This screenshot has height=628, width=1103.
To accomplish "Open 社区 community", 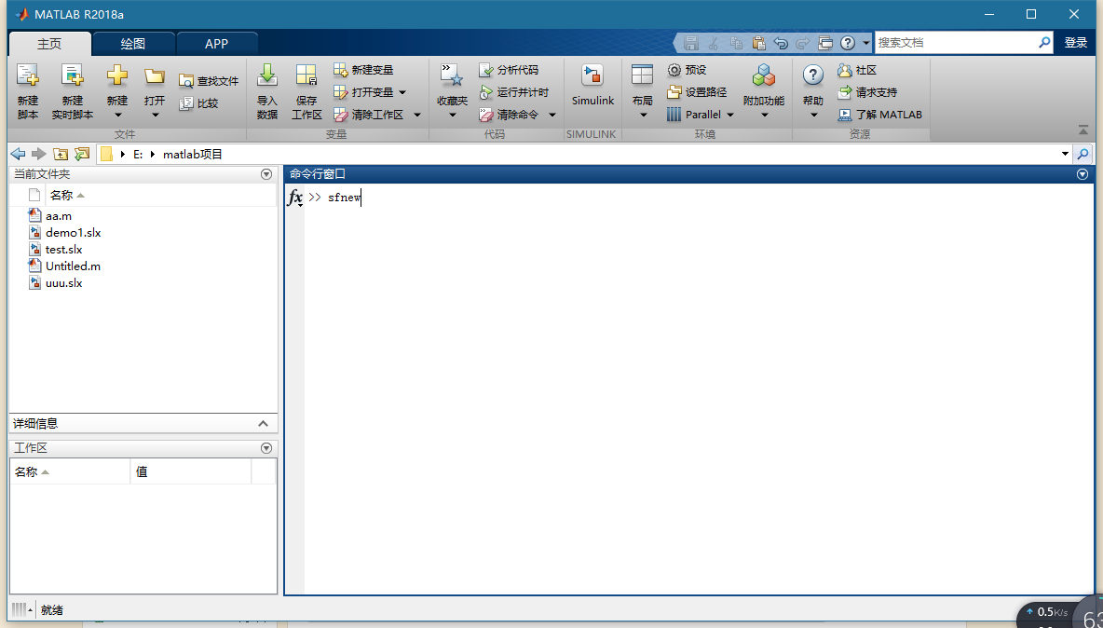I will 857,70.
